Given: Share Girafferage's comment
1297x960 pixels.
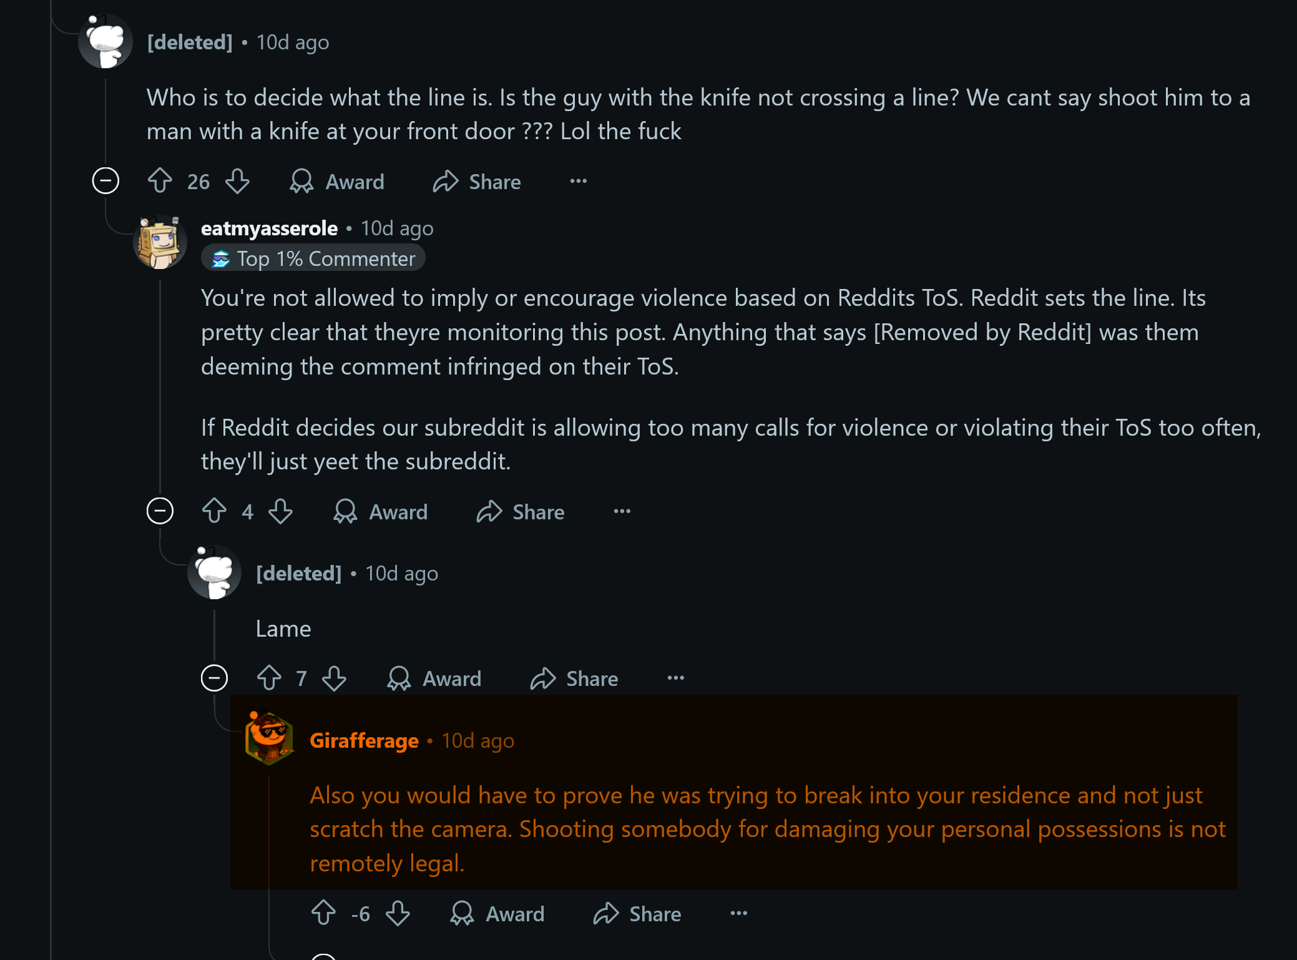Looking at the screenshot, I should point(637,913).
